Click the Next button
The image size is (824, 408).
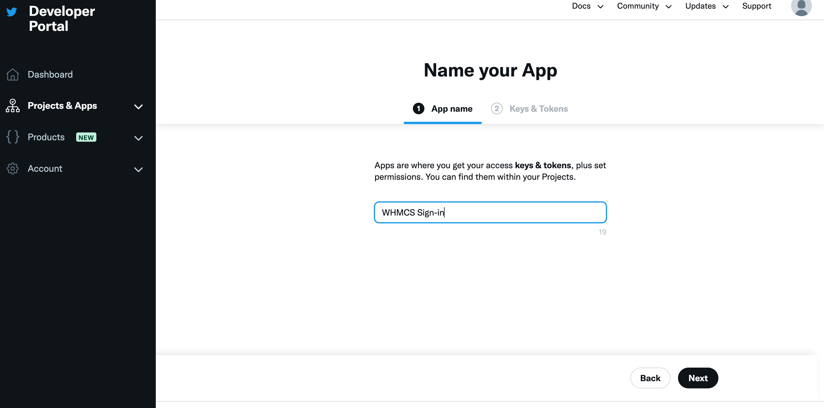tap(698, 378)
